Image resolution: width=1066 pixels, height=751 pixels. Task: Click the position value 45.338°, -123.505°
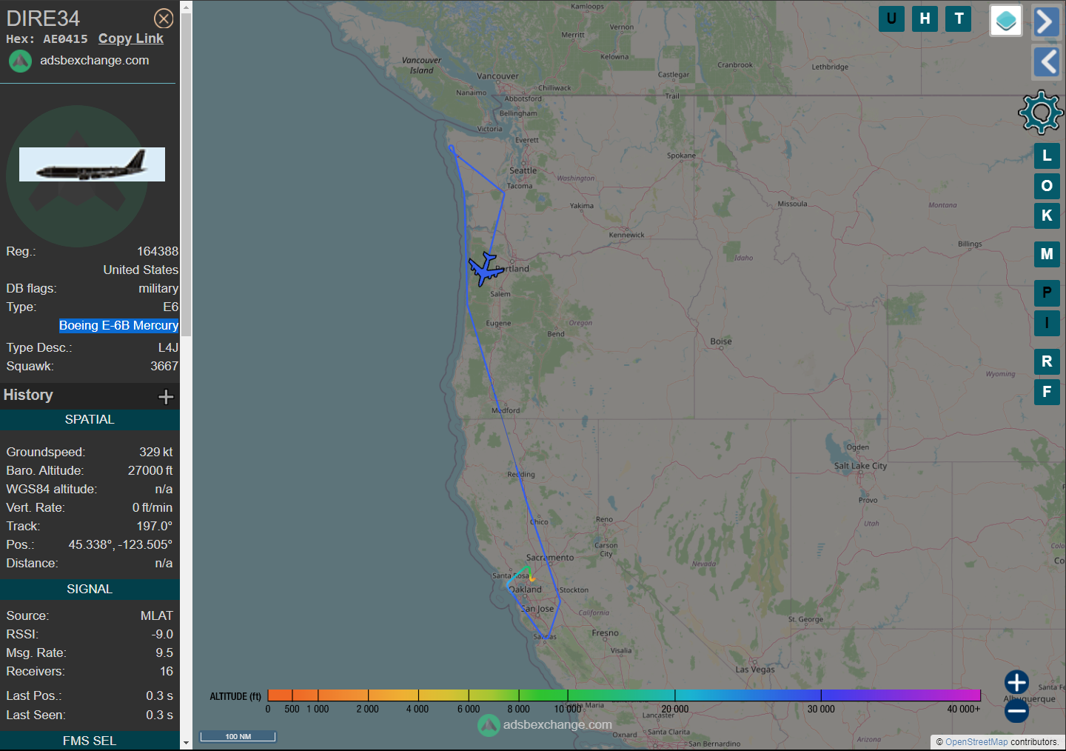[x=121, y=545]
